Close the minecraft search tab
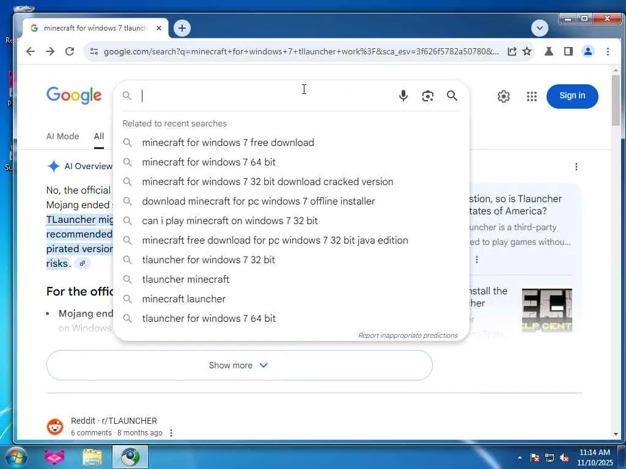626x469 pixels. pyautogui.click(x=159, y=28)
